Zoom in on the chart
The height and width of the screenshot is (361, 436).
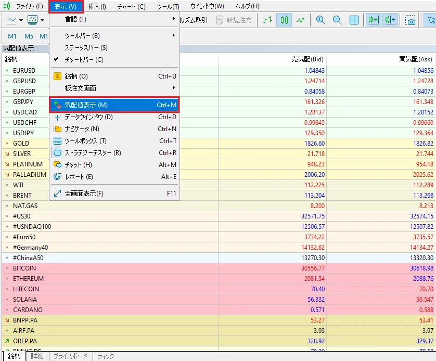tap(320, 20)
